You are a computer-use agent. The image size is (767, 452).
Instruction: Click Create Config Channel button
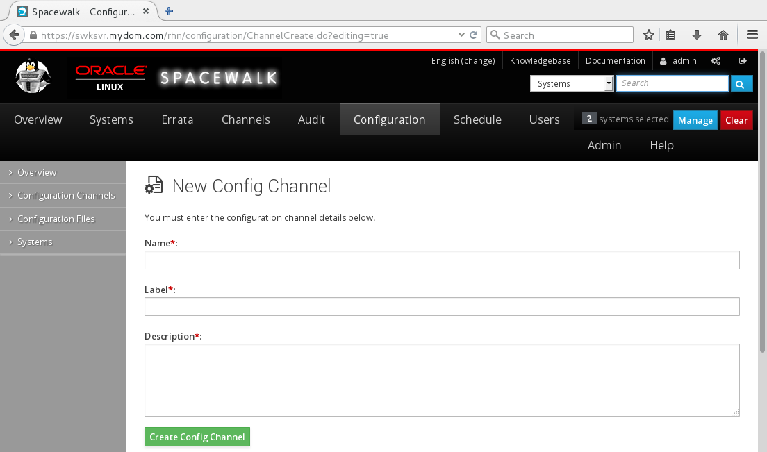click(x=197, y=437)
